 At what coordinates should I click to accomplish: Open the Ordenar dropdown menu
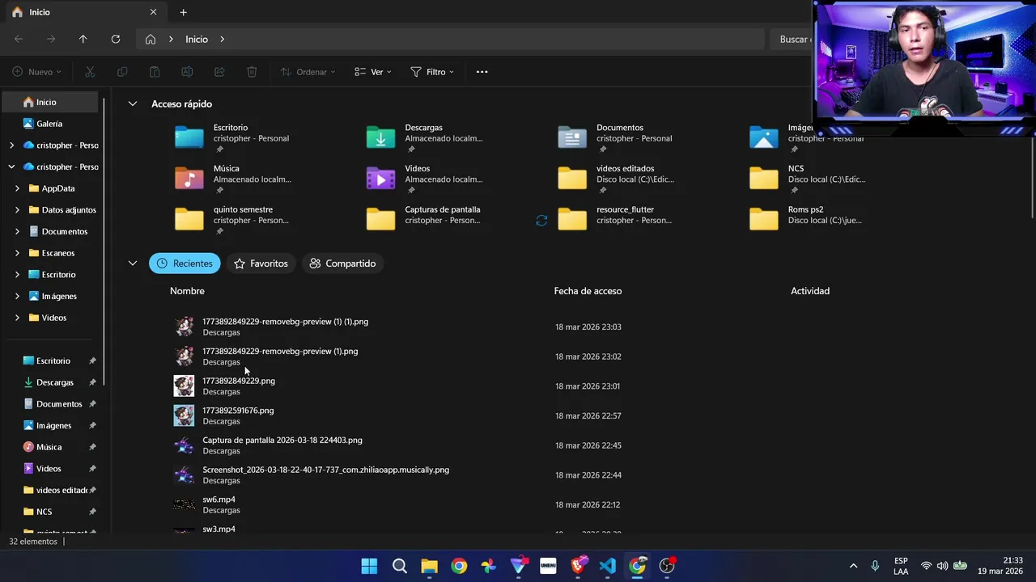(308, 72)
